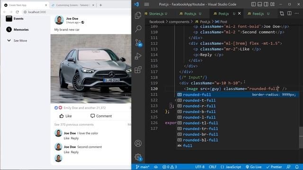
Task: Select rounded-full suggestion
Action: (x=238, y=94)
